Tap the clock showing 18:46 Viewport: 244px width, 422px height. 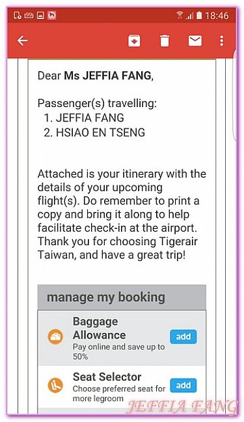coord(217,16)
